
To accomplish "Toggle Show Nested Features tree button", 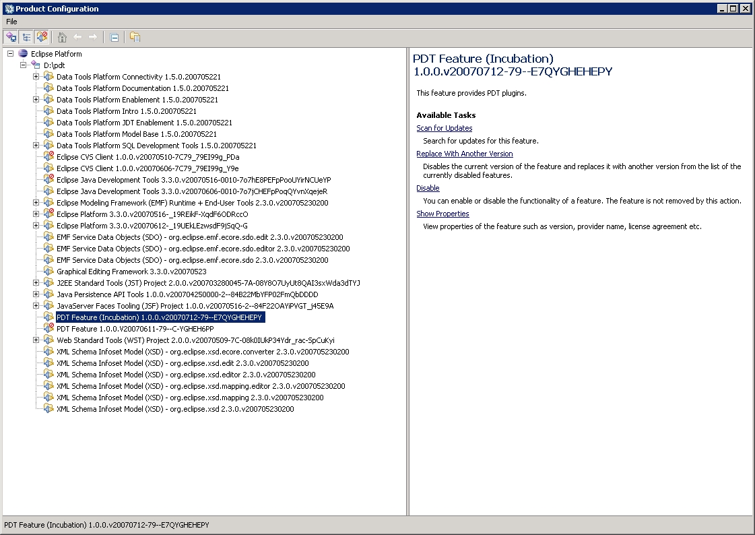I will tap(26, 37).
